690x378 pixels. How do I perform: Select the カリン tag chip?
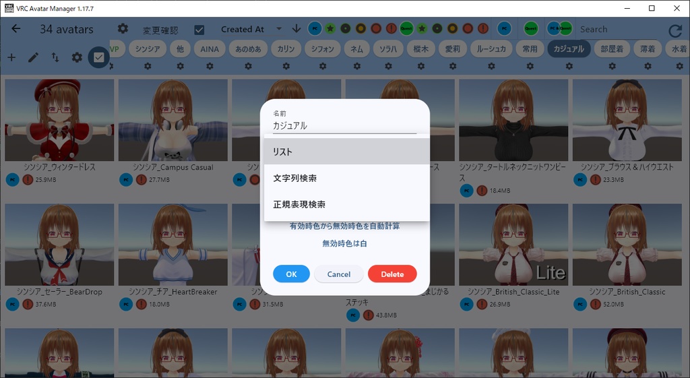pos(286,49)
